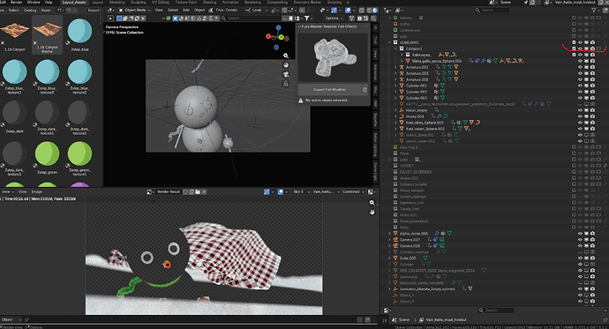
Task: Expand the Camera.027 tree row
Action: point(389,240)
